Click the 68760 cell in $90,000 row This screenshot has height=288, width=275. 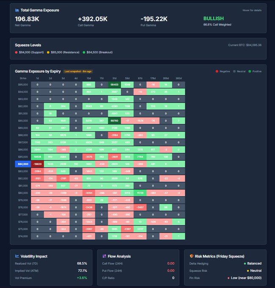coord(114,121)
